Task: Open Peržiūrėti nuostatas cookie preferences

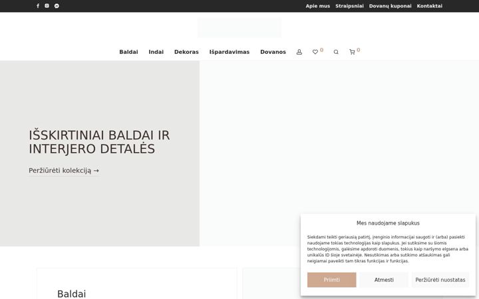Action: [x=440, y=280]
